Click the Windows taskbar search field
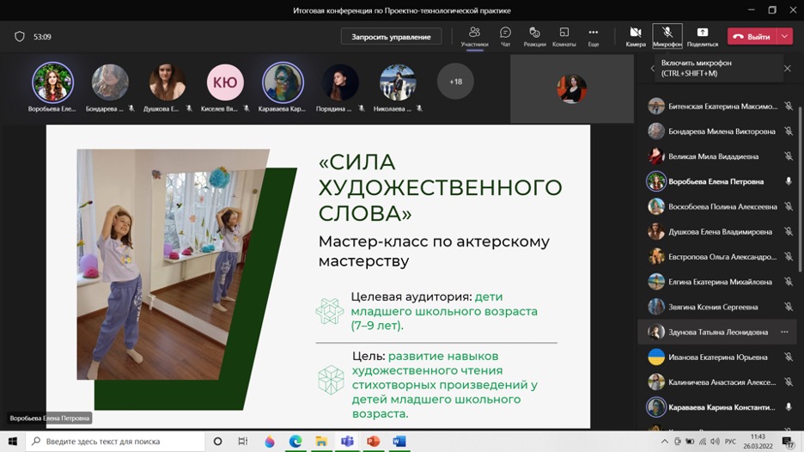 (x=116, y=441)
